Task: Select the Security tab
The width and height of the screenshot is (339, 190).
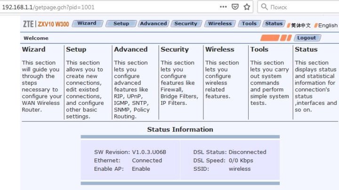Action: (186, 24)
